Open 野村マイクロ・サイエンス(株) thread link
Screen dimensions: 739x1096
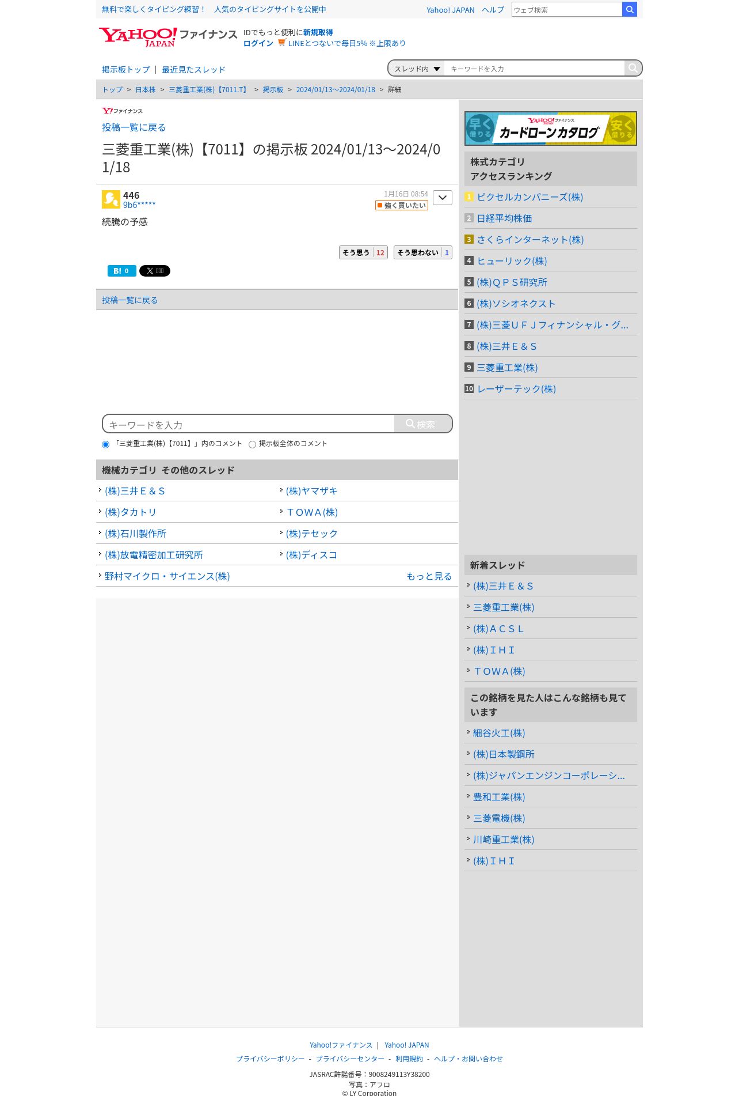pyautogui.click(x=167, y=576)
